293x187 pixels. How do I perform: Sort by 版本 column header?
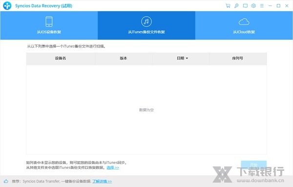click(124, 58)
